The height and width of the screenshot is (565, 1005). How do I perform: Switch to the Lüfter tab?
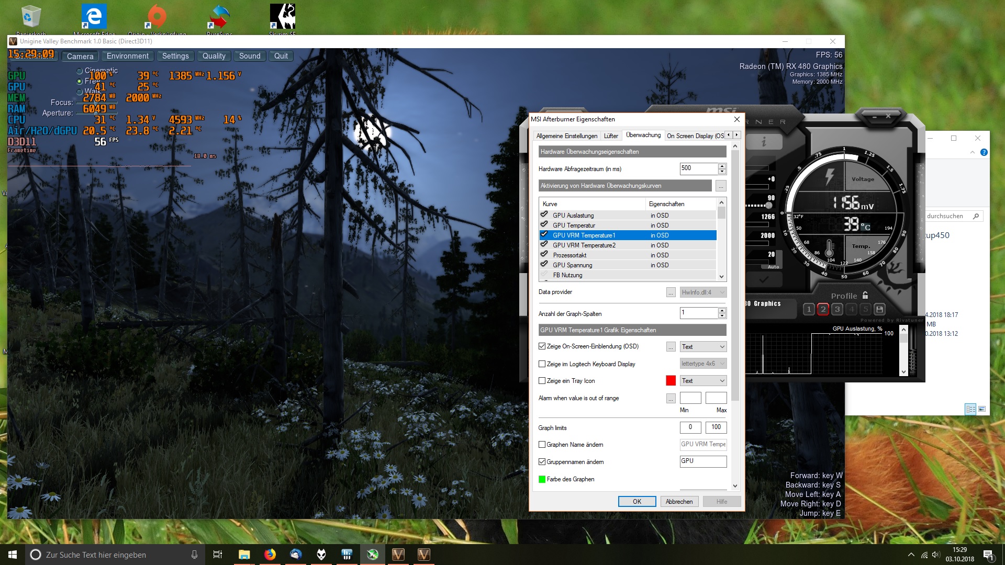611,136
